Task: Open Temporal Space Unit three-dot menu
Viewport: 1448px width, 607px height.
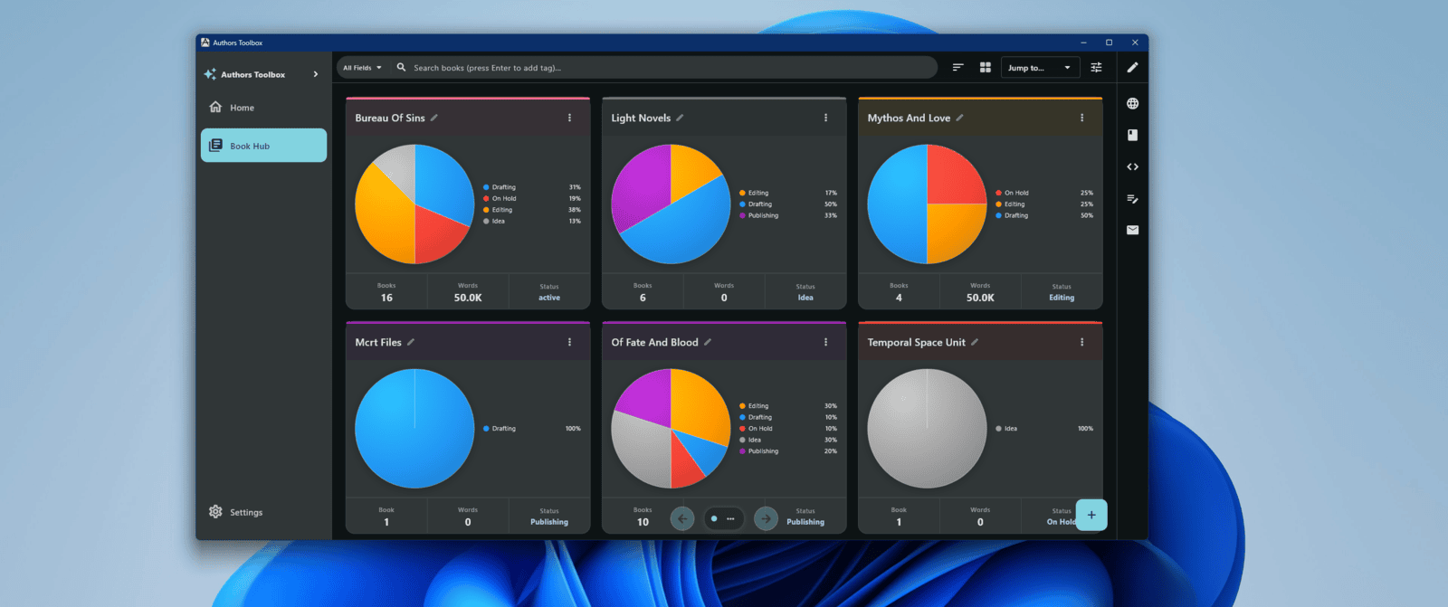Action: [x=1081, y=342]
